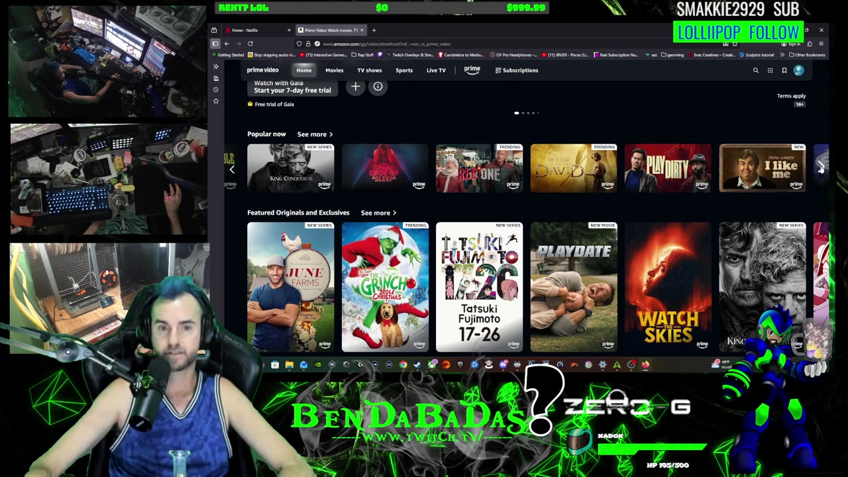Close the Prime Video tab
This screenshot has height=477, width=848.
(x=362, y=30)
